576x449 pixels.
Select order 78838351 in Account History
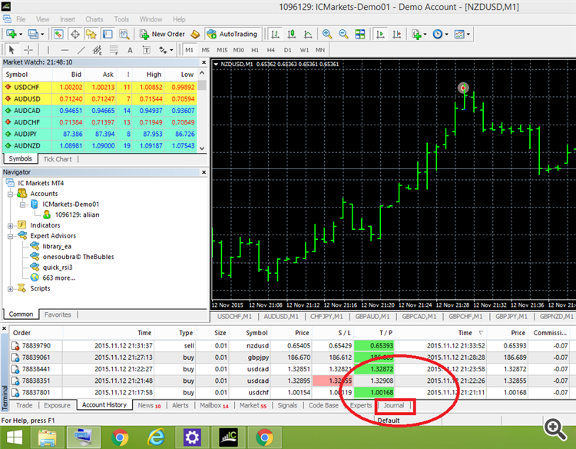[x=290, y=381]
